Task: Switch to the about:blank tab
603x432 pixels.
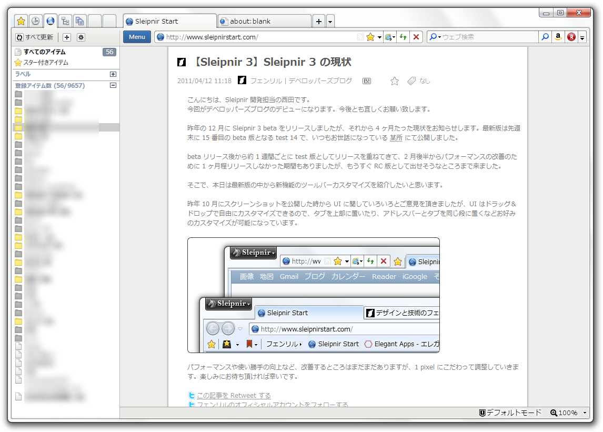Action: point(265,21)
